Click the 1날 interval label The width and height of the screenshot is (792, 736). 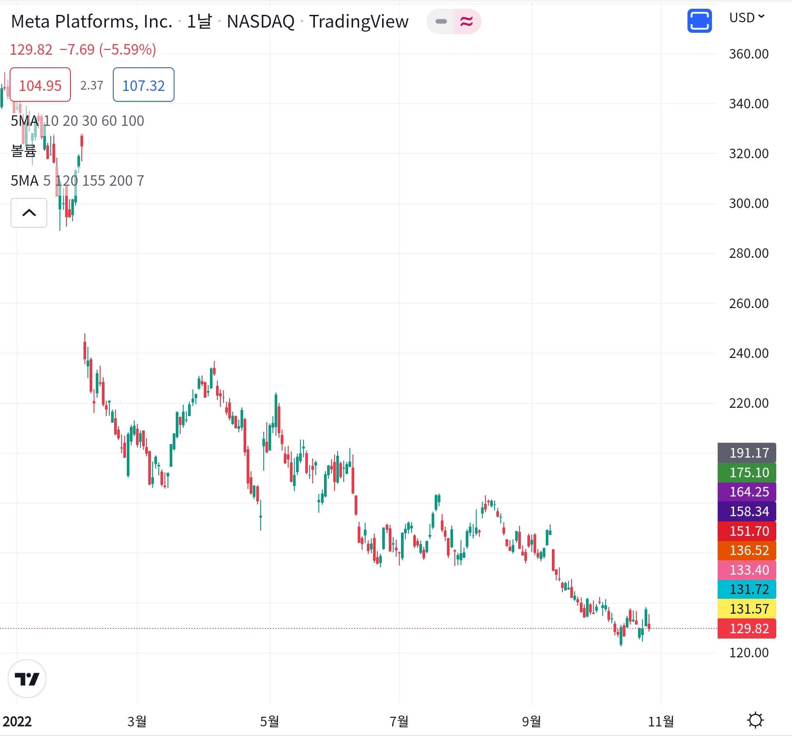[199, 21]
